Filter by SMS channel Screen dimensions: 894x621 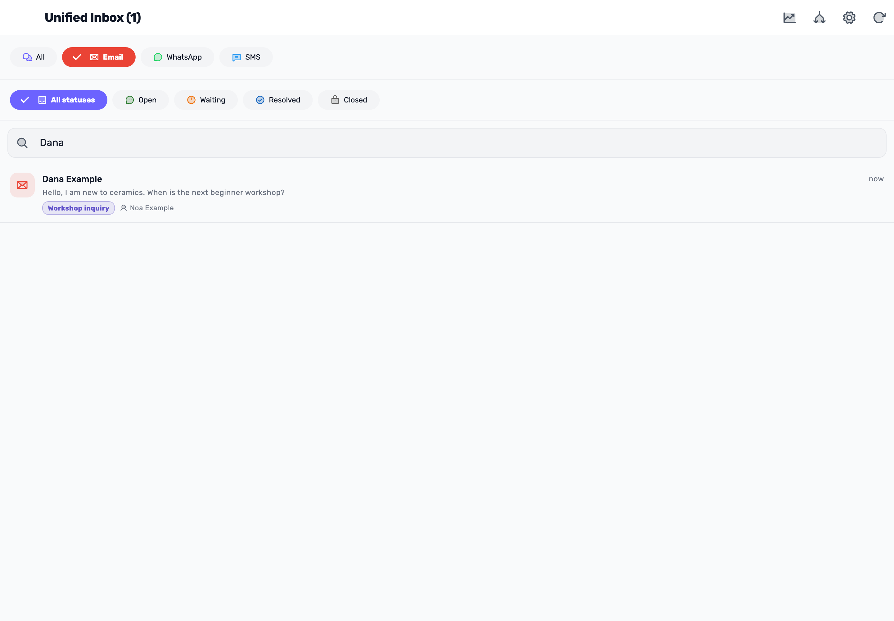click(246, 57)
